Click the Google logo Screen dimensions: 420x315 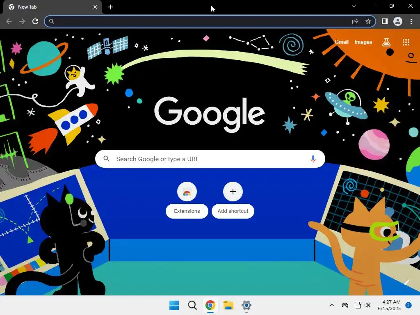click(x=210, y=114)
